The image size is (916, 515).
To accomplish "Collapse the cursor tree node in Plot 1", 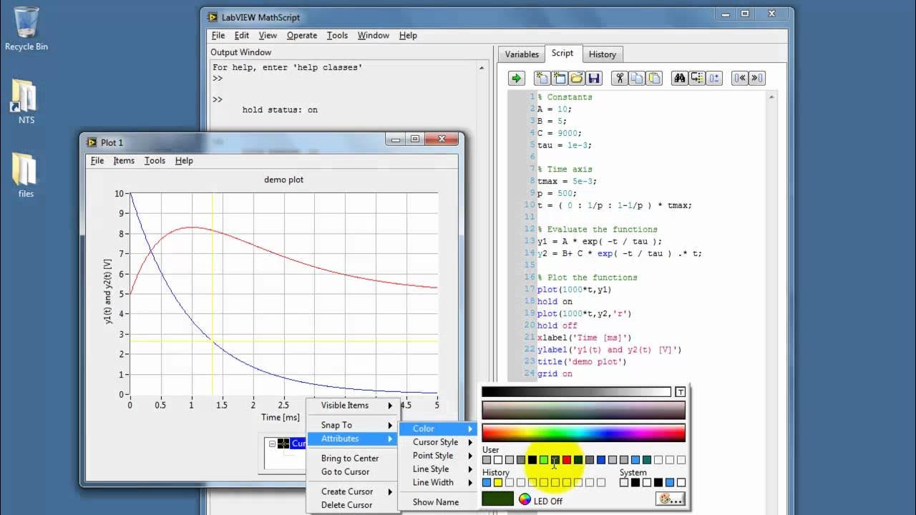I will click(x=272, y=443).
